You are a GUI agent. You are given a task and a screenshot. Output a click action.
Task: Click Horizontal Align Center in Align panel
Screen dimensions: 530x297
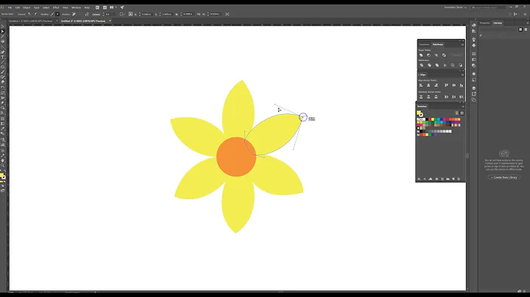428,85
